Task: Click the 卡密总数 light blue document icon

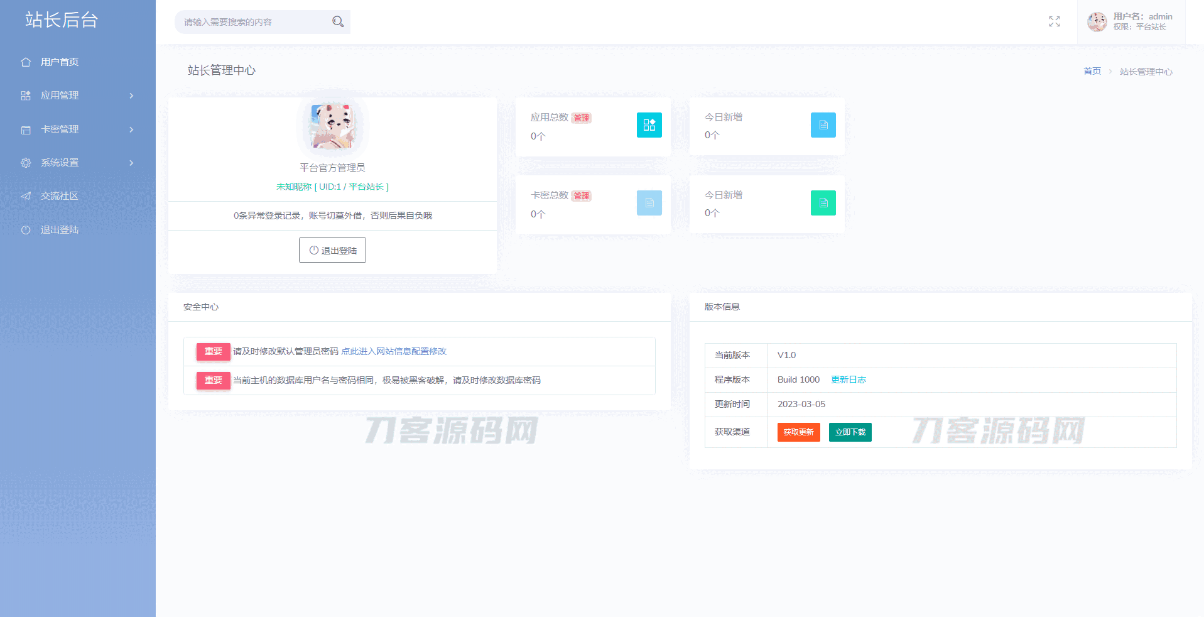Action: pos(649,203)
